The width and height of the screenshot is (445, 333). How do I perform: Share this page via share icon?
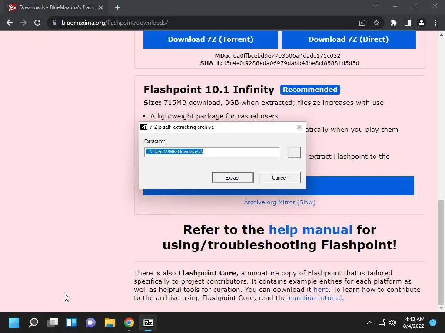(362, 23)
